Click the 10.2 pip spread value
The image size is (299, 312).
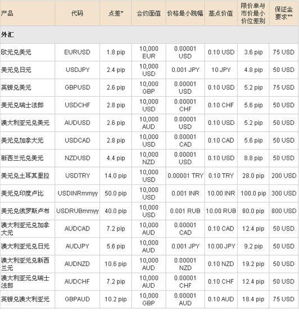pyautogui.click(x=116, y=299)
